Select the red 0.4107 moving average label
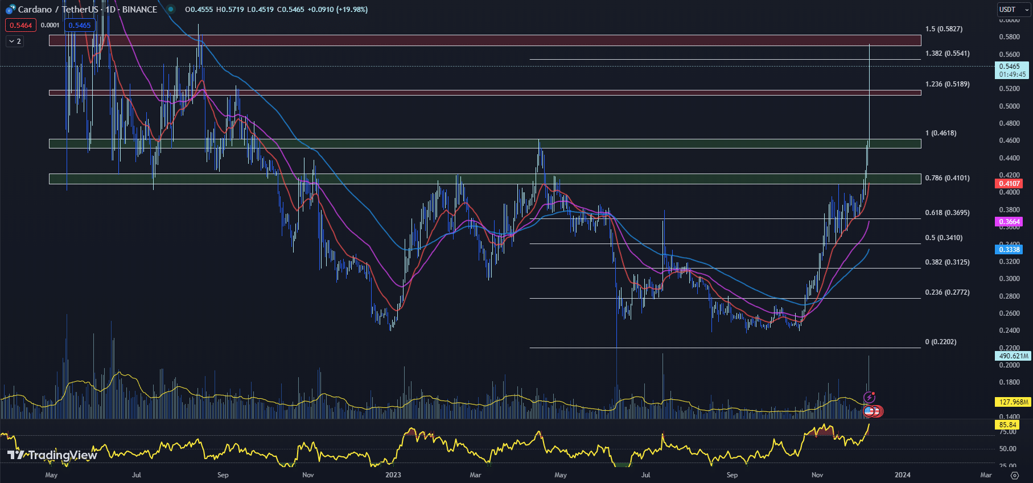Image resolution: width=1033 pixels, height=483 pixels. (x=1009, y=183)
